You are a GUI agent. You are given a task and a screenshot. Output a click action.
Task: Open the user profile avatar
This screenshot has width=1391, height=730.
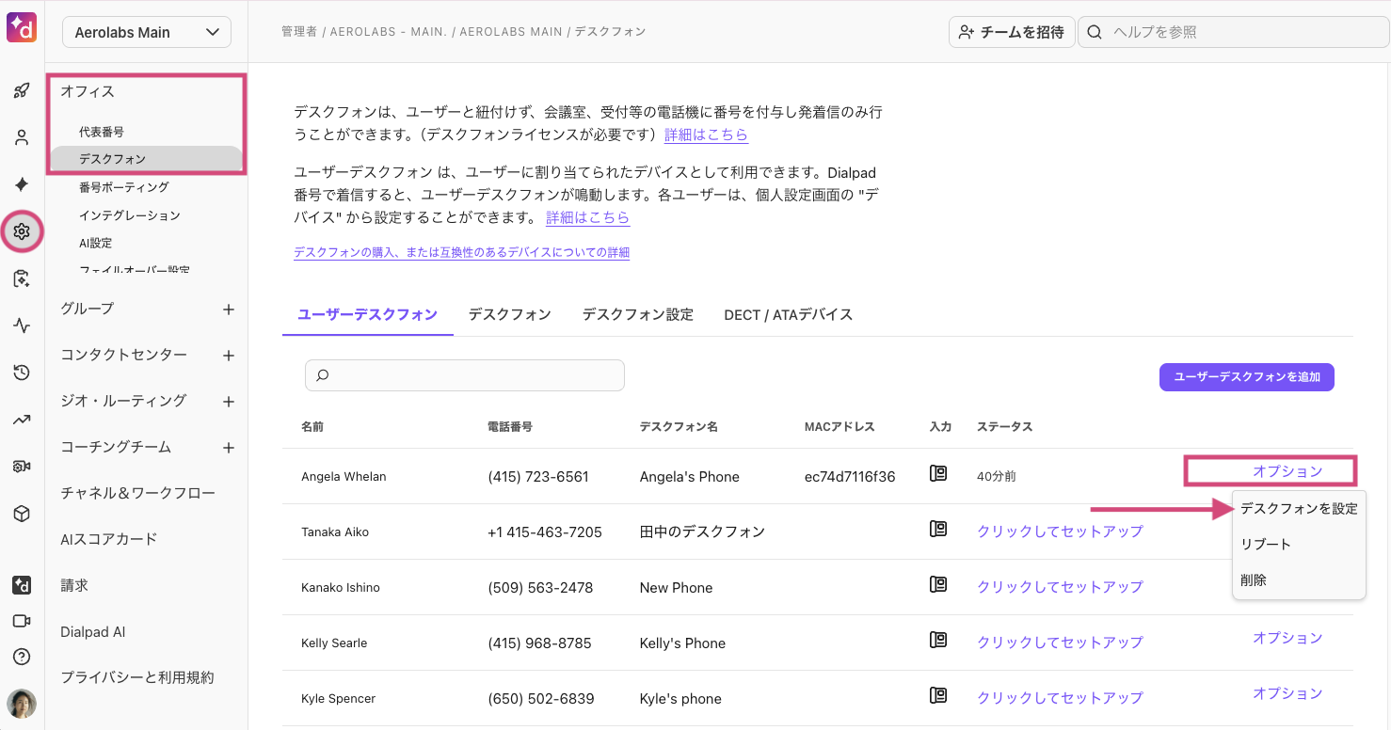(x=22, y=703)
